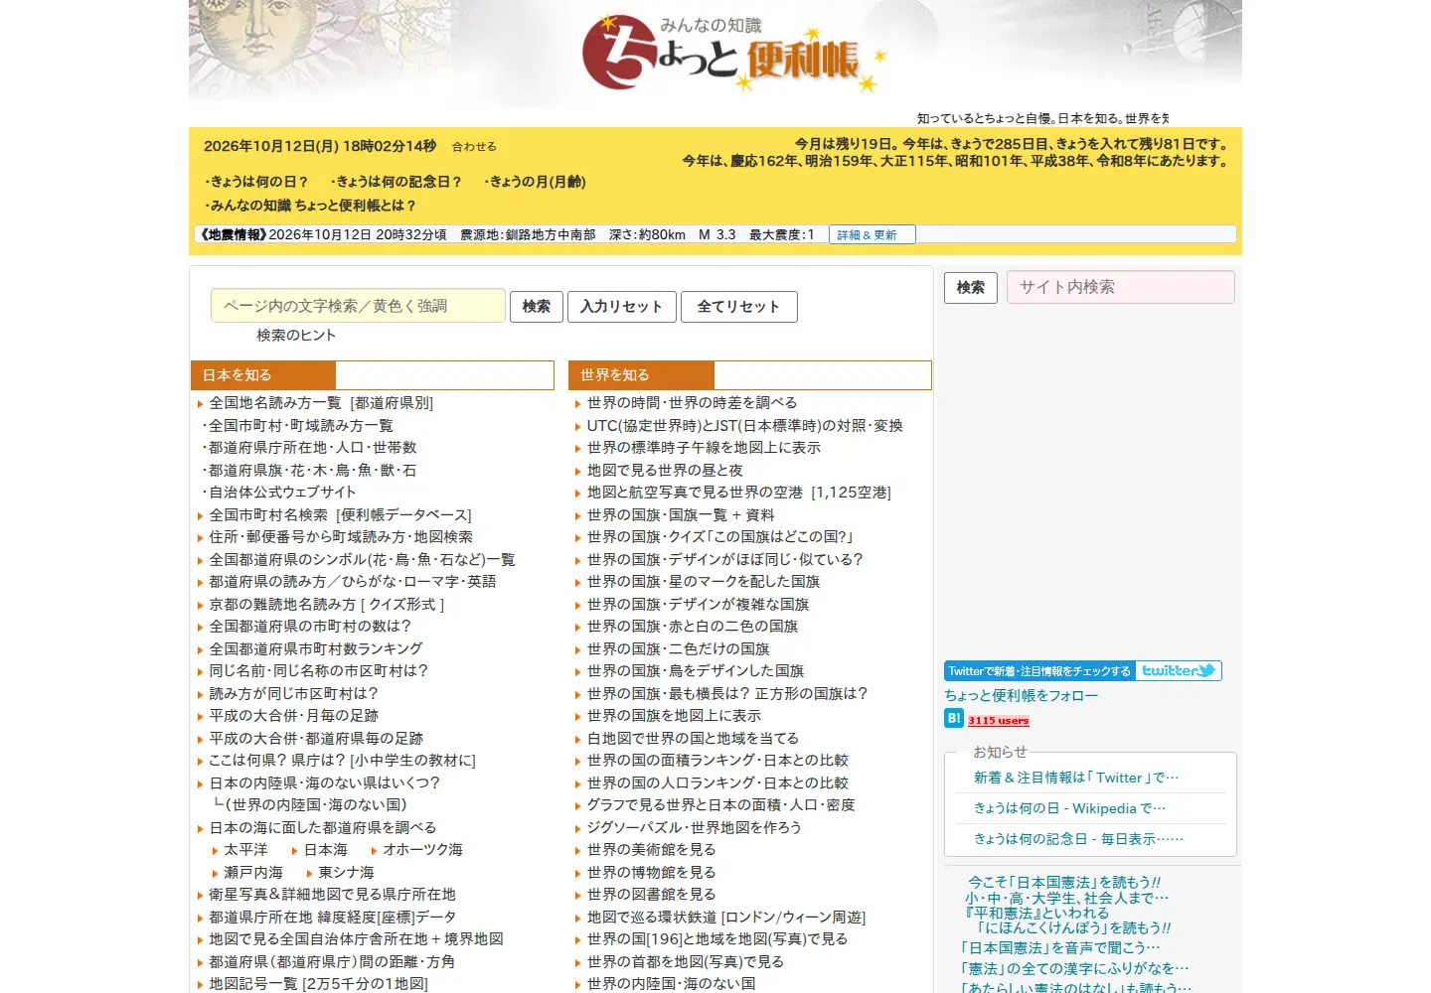Click the 太平洋 sub-link
This screenshot has height=993, width=1431.
point(245,850)
